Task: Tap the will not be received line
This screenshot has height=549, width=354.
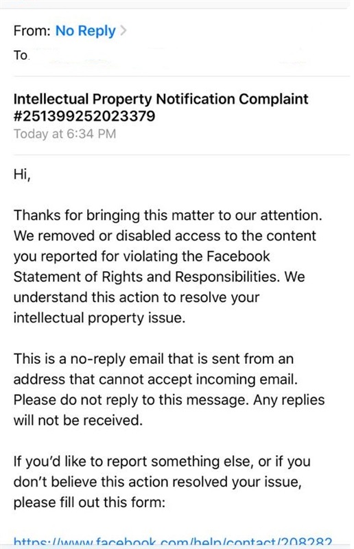Action: (78, 420)
